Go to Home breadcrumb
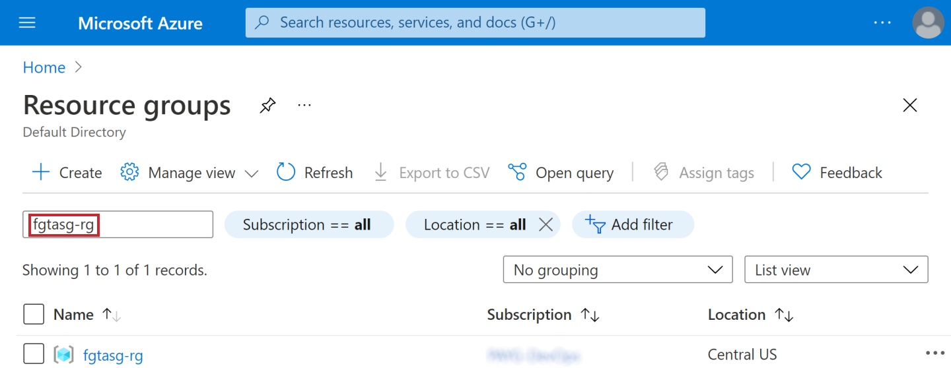The image size is (951, 368). coord(44,67)
